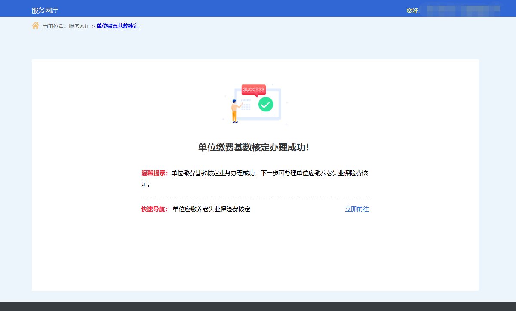This screenshot has height=311, width=516.
Task: Click the person figure in the illustration
Action: pyautogui.click(x=235, y=111)
